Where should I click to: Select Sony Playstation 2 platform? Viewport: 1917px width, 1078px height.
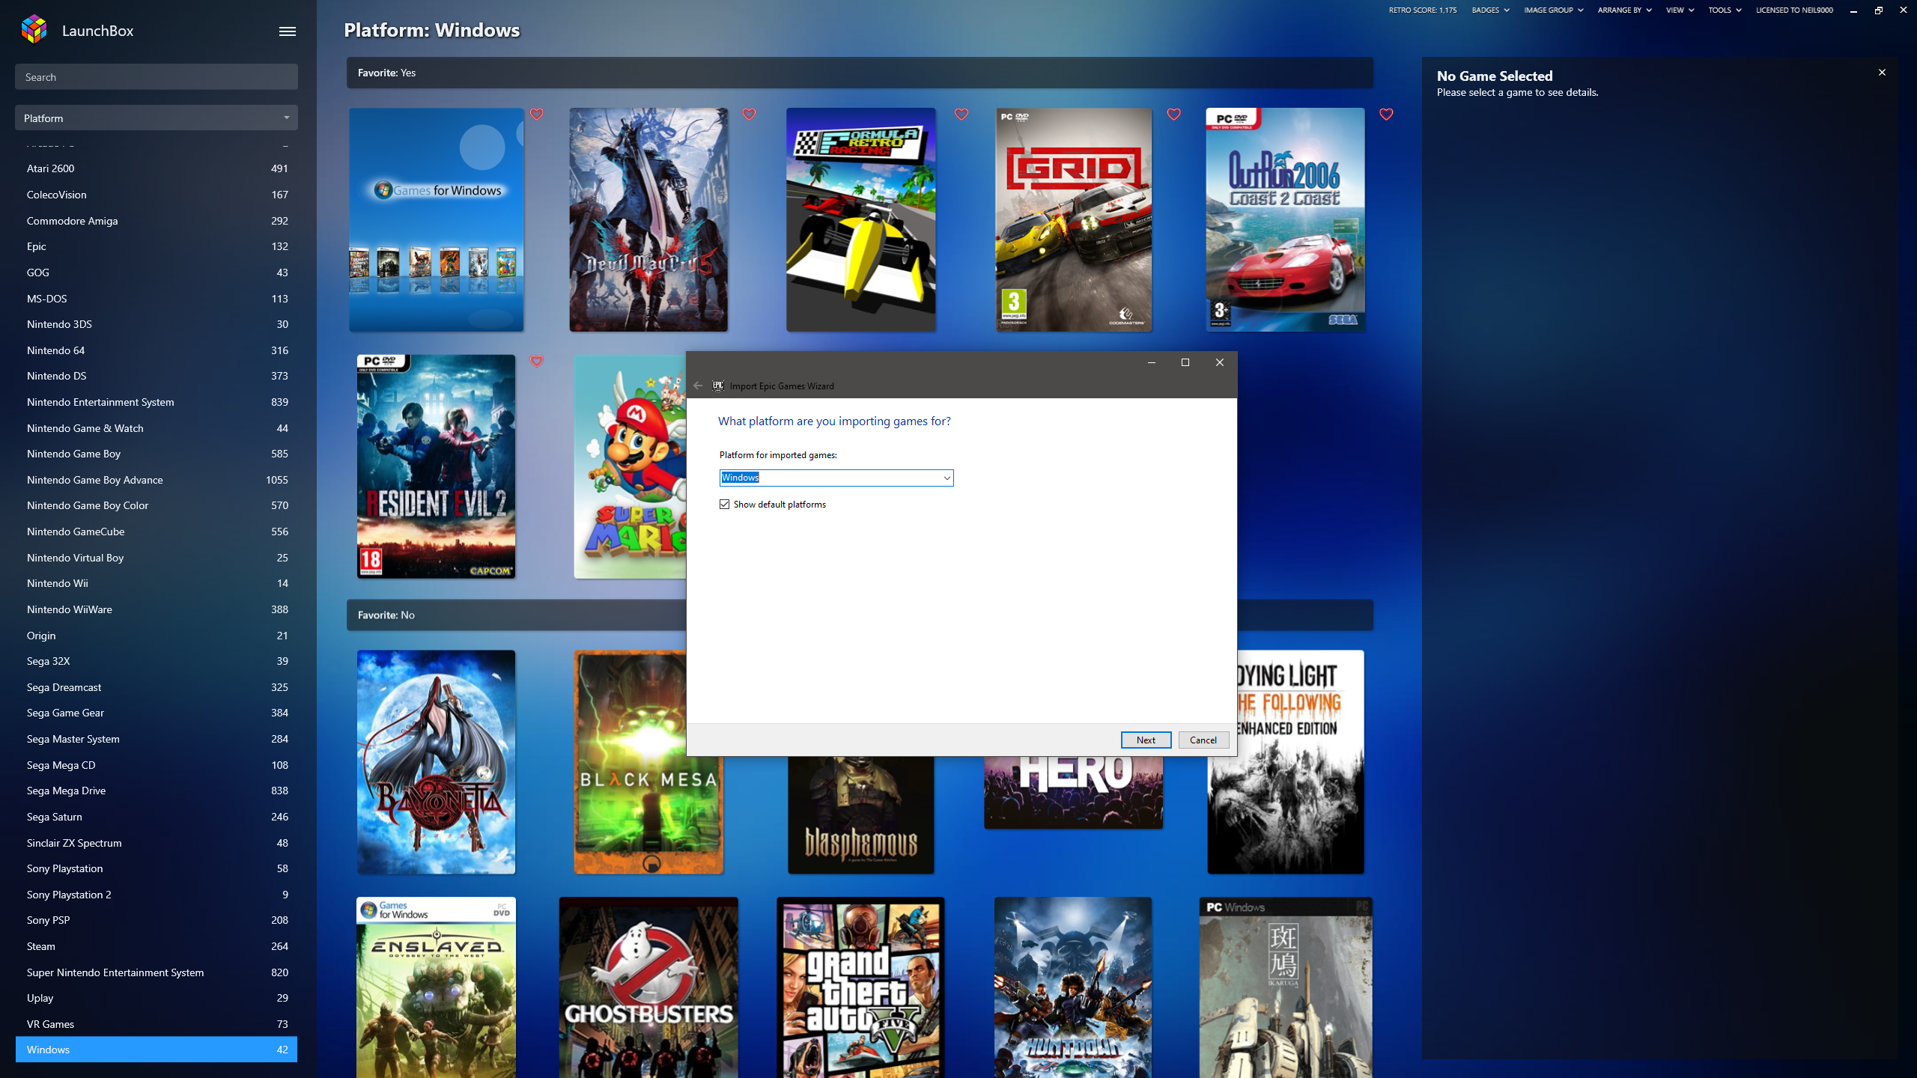point(157,895)
